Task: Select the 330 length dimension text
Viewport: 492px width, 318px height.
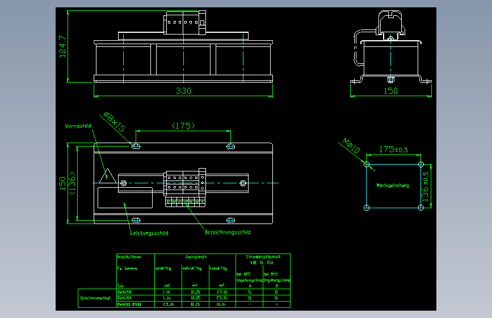Action: tap(183, 91)
